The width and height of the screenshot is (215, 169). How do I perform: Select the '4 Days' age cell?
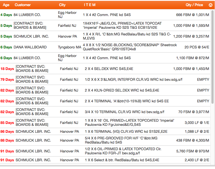tap(6, 15)
